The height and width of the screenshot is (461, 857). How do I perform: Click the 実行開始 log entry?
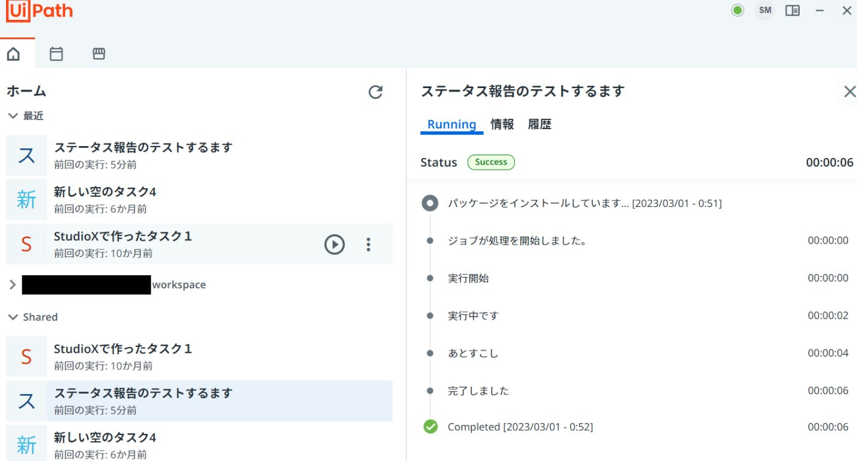468,278
